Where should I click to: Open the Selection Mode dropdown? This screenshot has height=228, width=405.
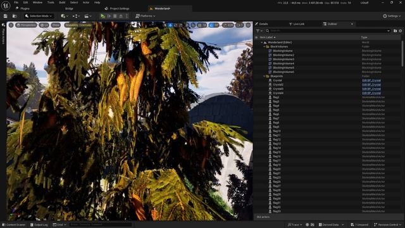point(39,16)
